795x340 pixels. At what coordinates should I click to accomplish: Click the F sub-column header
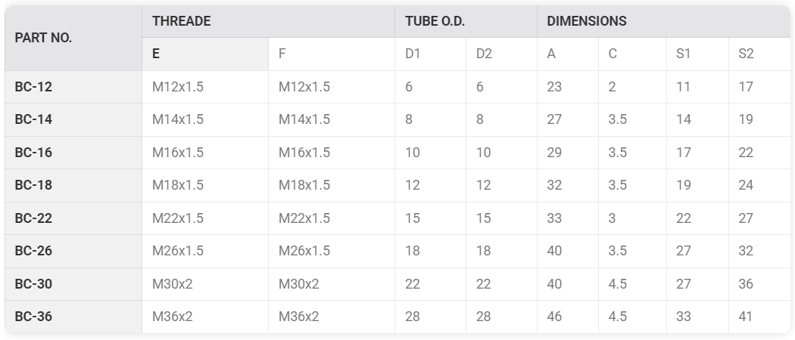[x=332, y=54]
